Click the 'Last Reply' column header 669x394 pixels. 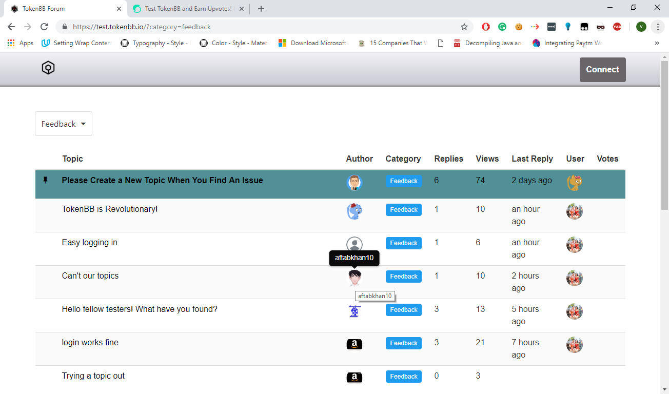[533, 159]
